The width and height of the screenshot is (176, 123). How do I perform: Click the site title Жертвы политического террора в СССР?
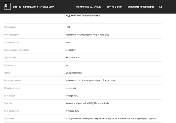coord(33,7)
